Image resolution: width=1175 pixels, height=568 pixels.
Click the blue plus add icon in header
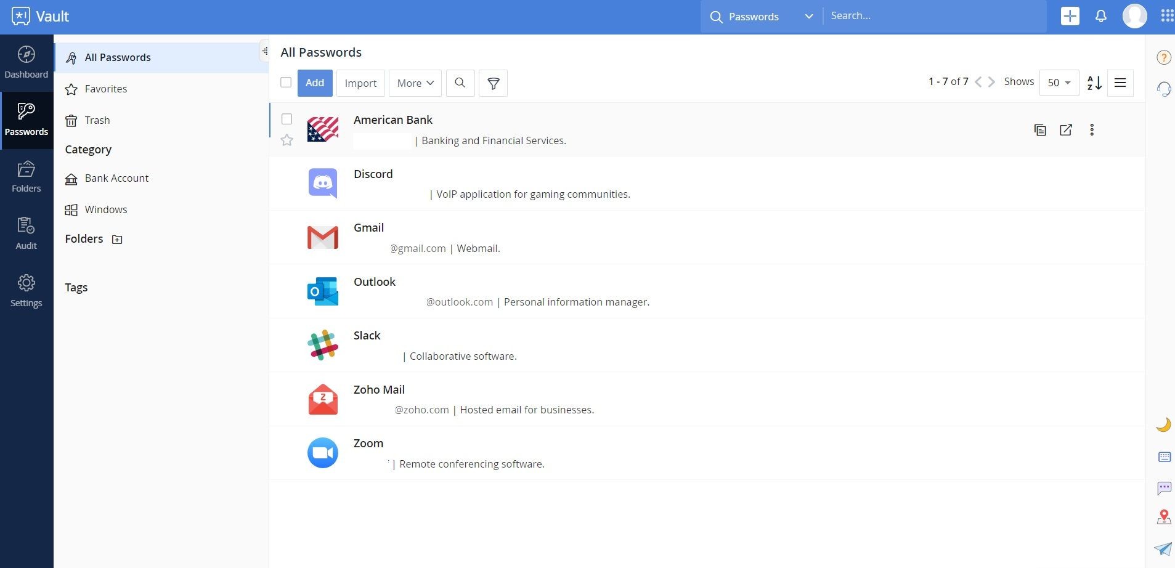(1070, 16)
